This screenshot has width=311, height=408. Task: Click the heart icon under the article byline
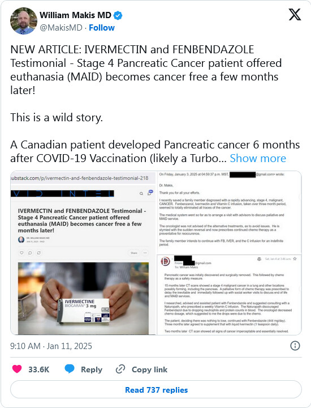[x=22, y=253]
